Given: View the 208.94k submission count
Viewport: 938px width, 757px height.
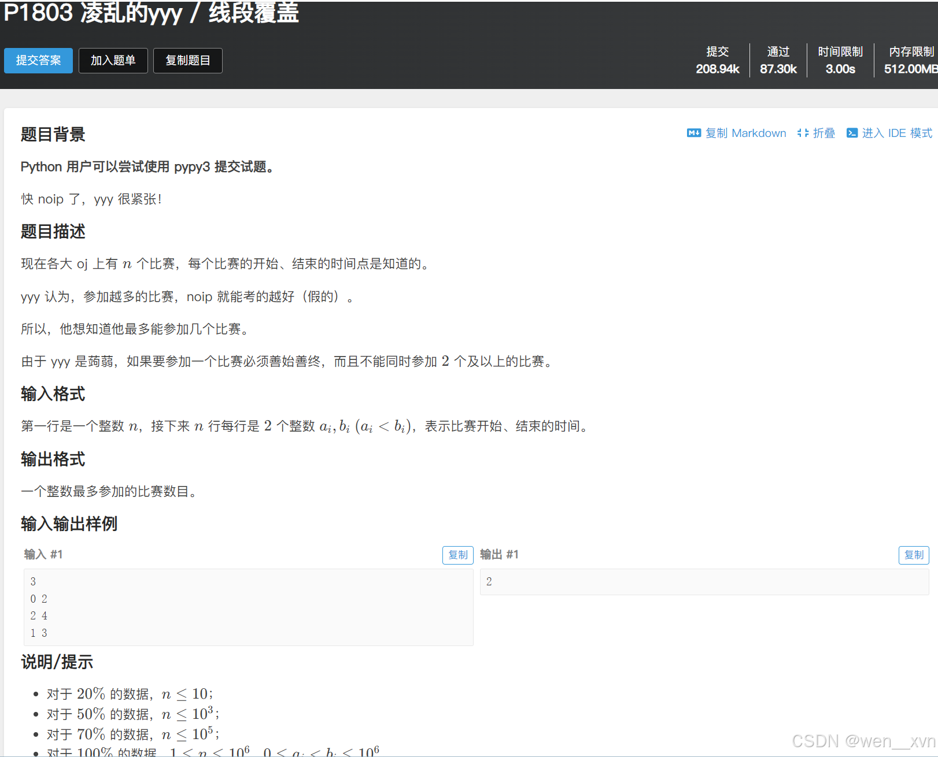Looking at the screenshot, I should (717, 60).
